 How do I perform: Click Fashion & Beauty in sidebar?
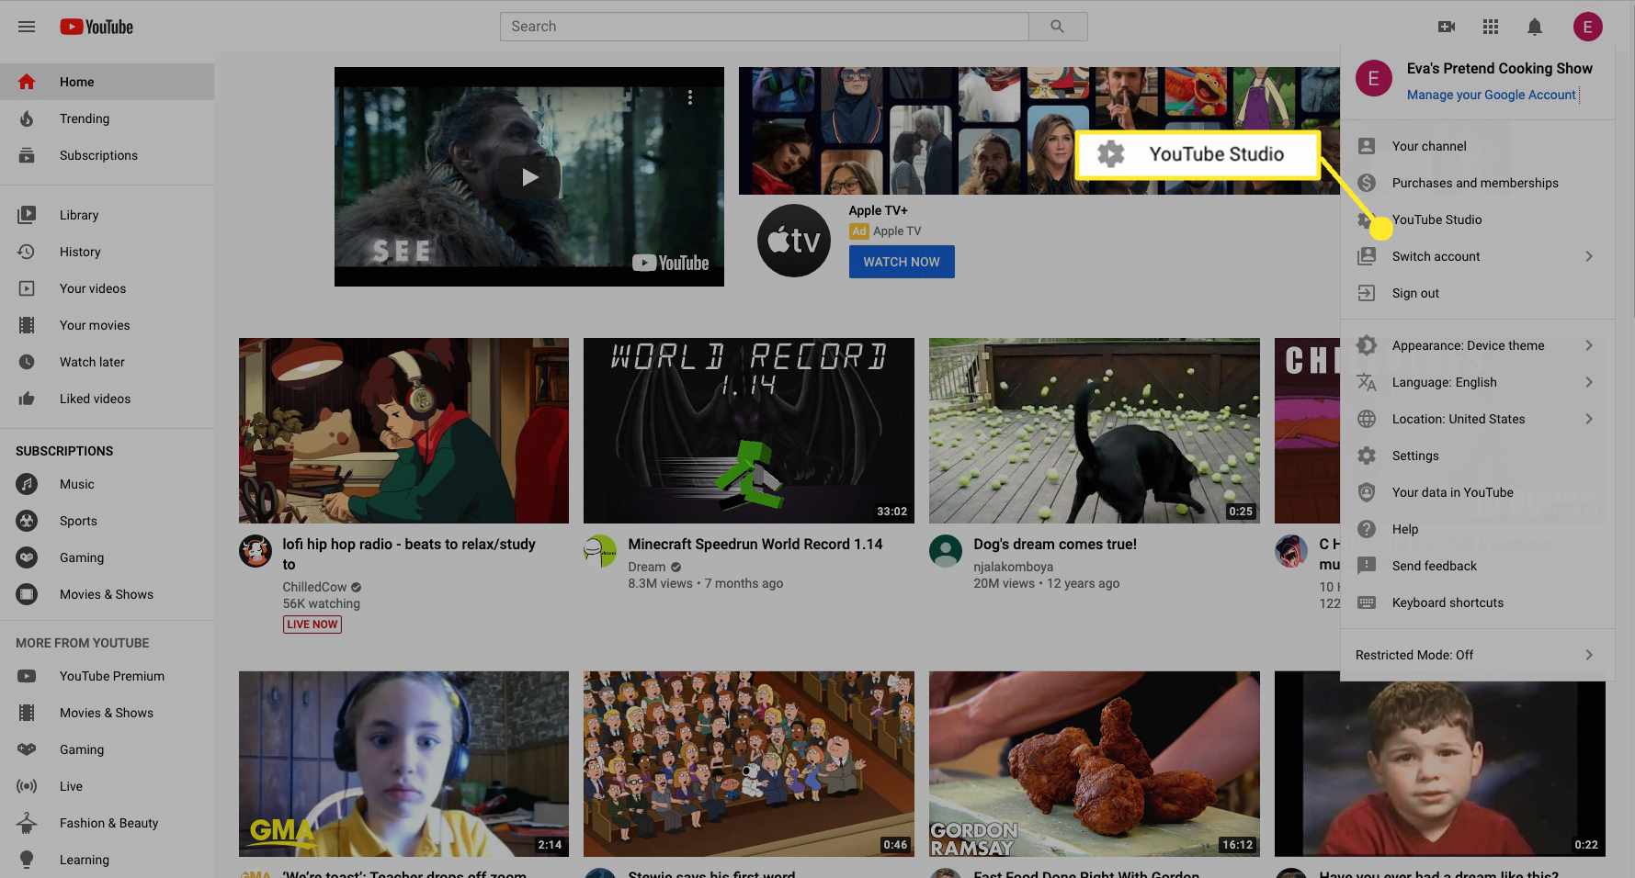[108, 823]
